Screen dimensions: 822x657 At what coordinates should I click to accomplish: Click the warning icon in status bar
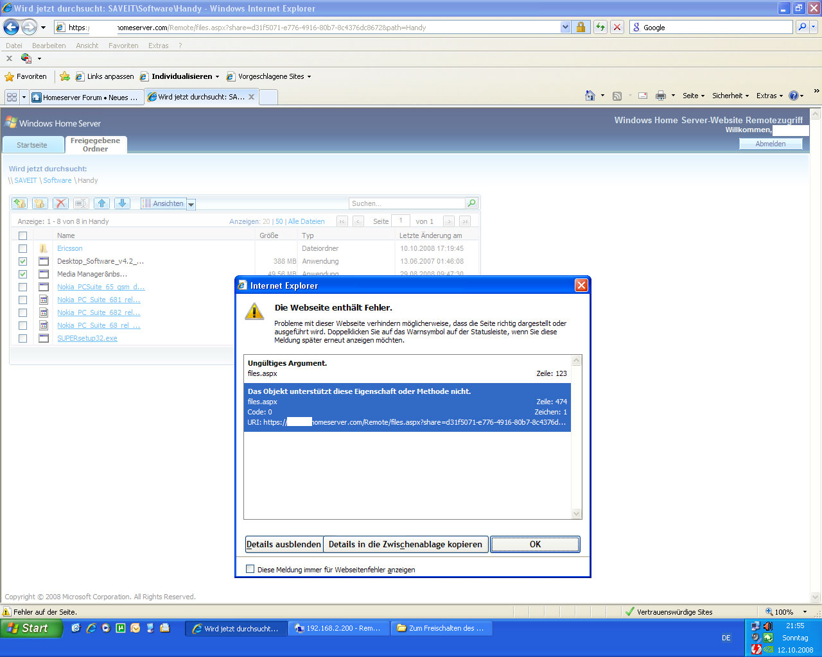pyautogui.click(x=7, y=611)
